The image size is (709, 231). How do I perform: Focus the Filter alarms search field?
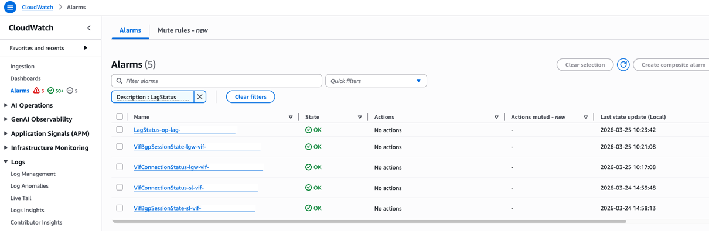216,81
